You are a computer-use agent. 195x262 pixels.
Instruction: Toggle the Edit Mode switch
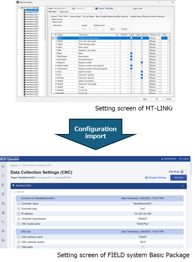(184, 172)
